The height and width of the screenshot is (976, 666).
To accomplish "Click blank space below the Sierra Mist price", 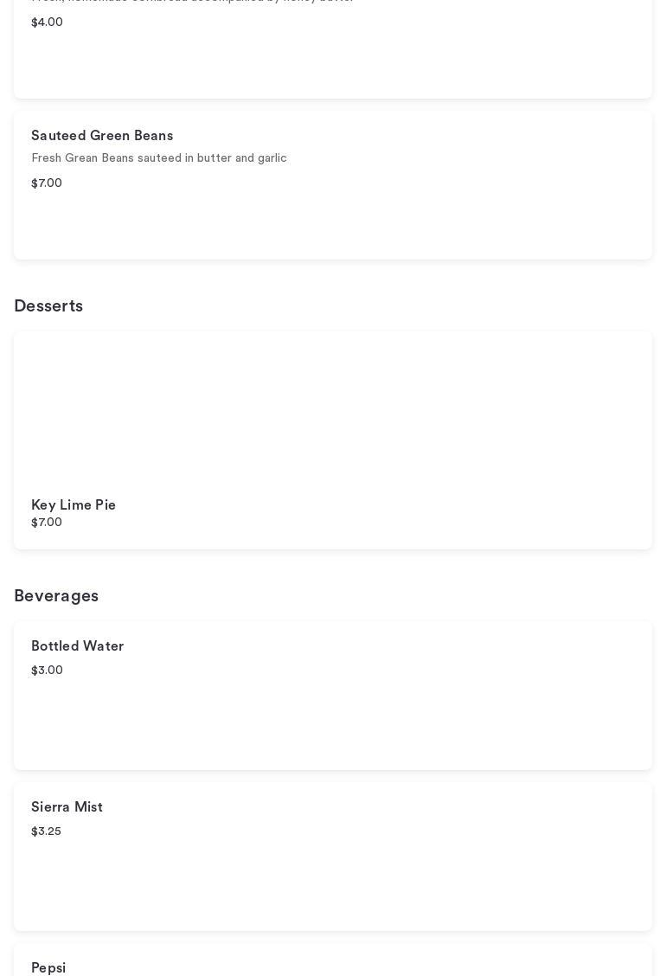I will 333,883.
